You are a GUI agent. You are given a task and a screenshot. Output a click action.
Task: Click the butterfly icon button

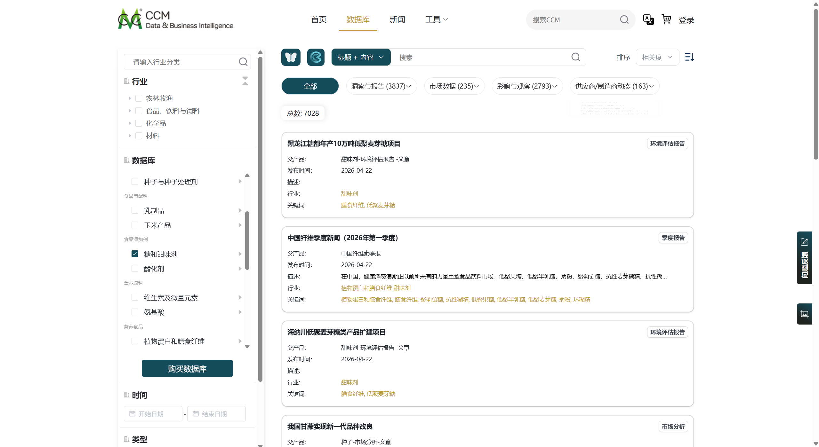[291, 57]
